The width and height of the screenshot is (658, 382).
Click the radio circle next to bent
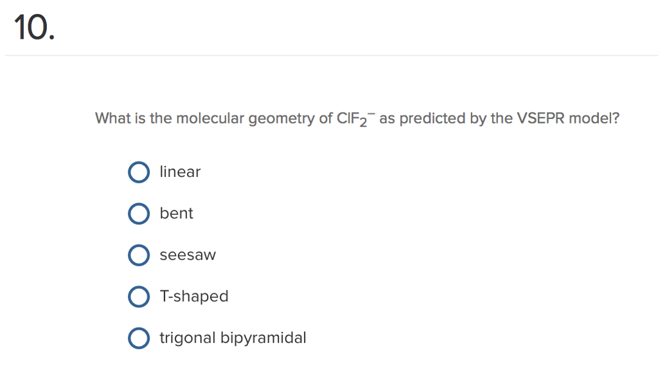[x=139, y=213]
